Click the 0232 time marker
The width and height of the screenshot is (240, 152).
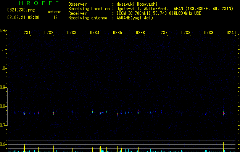click(x=49, y=33)
